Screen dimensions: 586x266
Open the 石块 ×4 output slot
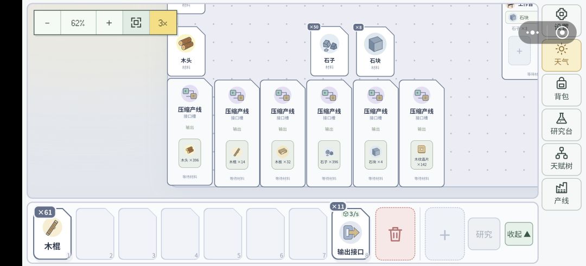[375, 155]
